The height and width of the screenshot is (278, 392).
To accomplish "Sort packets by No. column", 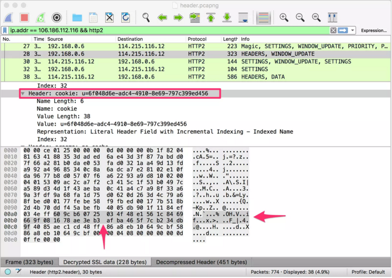I will click(16, 39).
